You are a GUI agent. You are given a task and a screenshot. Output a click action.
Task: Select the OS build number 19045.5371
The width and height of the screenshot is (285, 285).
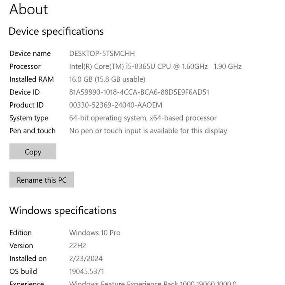[x=86, y=271]
